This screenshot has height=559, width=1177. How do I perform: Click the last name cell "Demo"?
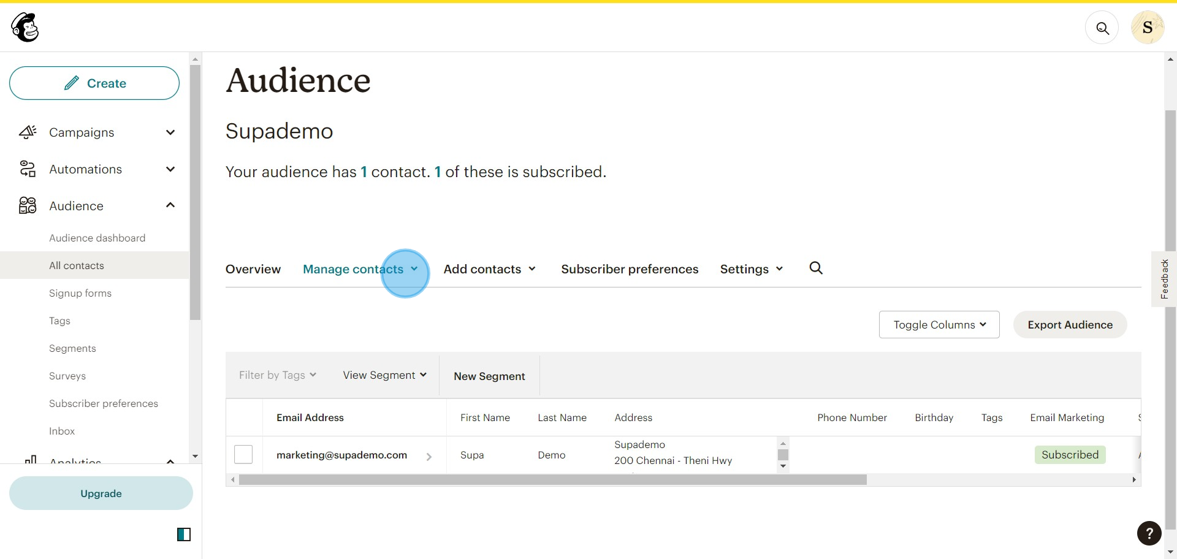551,455
